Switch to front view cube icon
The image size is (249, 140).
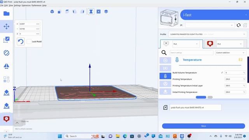(x=60, y=12)
